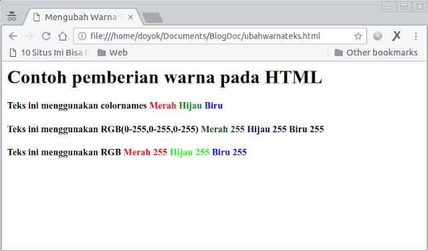Close the Mengubah Warna tab
The height and width of the screenshot is (251, 428).
pyautogui.click(x=130, y=17)
